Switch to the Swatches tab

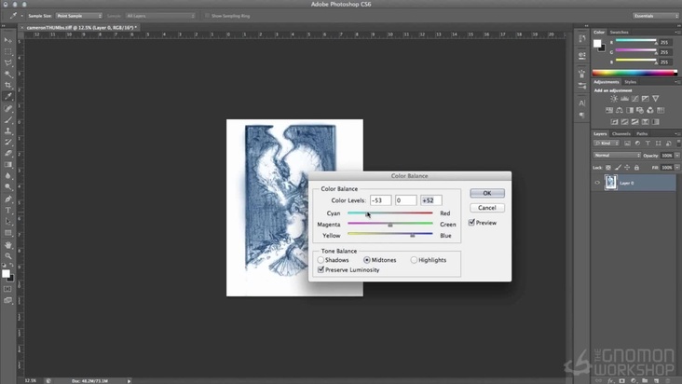[619, 33]
